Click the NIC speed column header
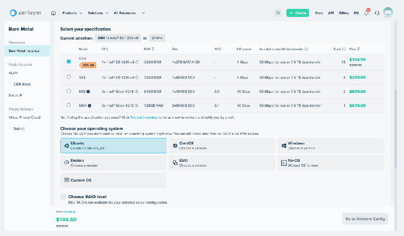Screen dimensions: 404x236 [x=244, y=49]
